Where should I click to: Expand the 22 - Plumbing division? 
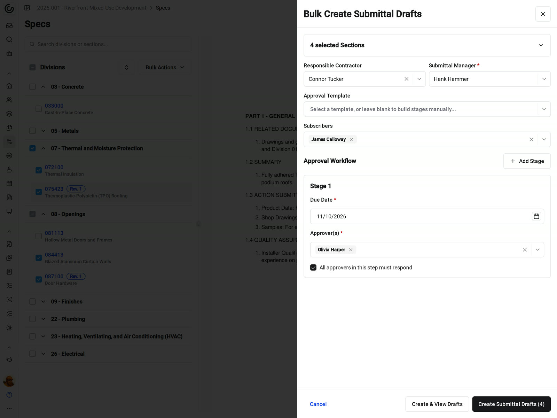pyautogui.click(x=43, y=319)
